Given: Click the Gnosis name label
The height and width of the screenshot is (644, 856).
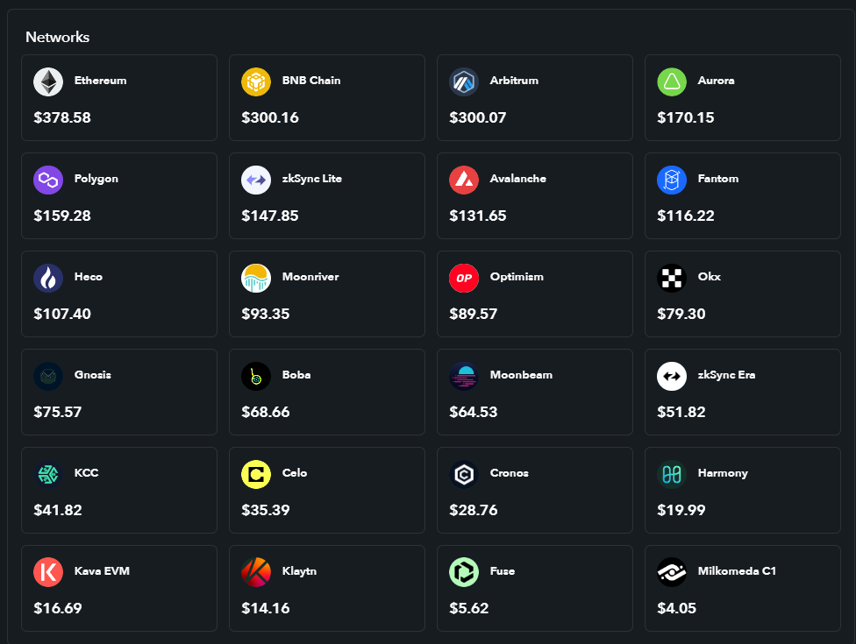Looking at the screenshot, I should pyautogui.click(x=93, y=375).
